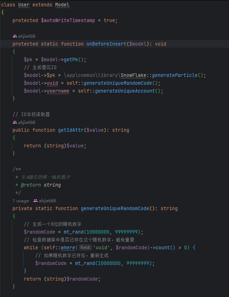Click the 'field:' parameter hint in where call
Viewport: 229px width, 297px height.
[x=85, y=247]
